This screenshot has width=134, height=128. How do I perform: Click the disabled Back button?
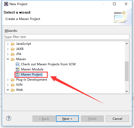coord(44,119)
